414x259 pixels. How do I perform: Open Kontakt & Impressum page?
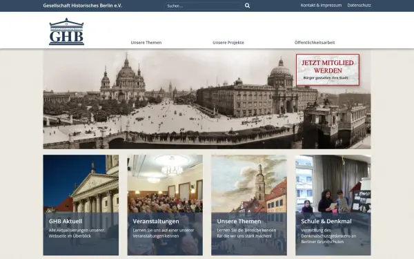(321, 6)
